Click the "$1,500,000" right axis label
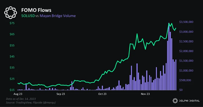This screenshot has height=107, width=203. click(186, 61)
